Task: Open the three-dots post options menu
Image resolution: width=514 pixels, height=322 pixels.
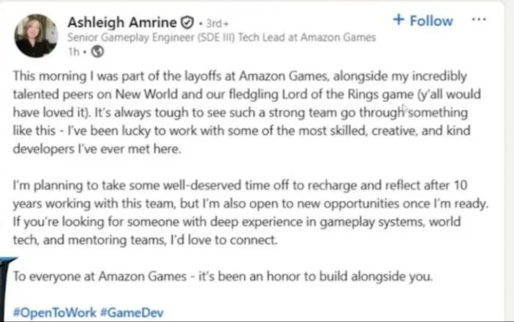Action: pos(479,20)
